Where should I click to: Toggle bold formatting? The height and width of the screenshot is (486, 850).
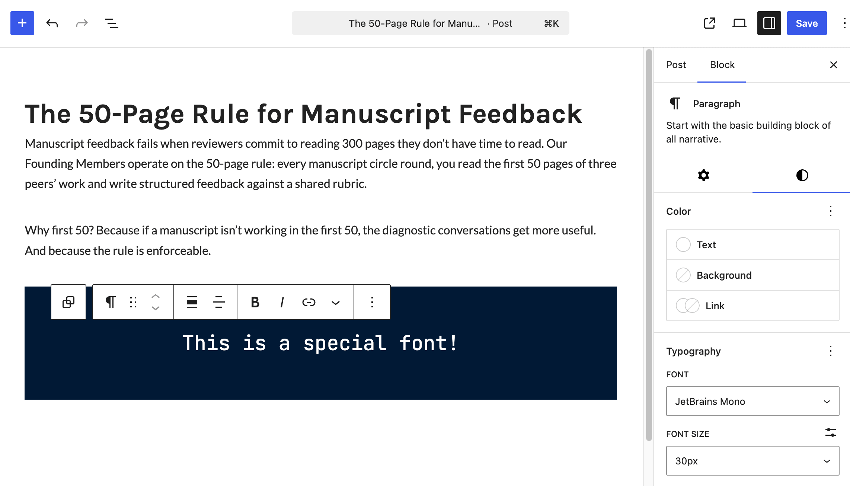(x=255, y=302)
